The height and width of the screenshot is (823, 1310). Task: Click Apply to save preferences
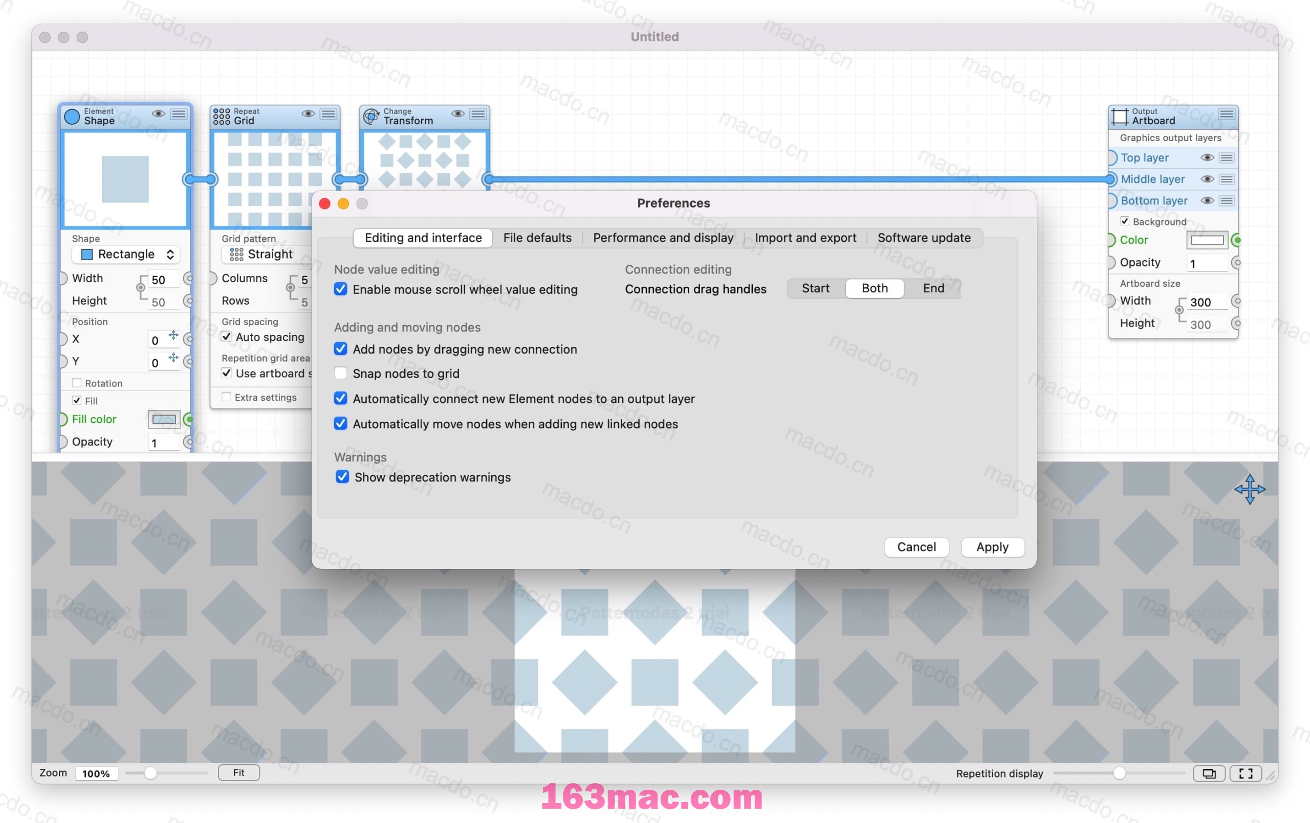pos(992,546)
